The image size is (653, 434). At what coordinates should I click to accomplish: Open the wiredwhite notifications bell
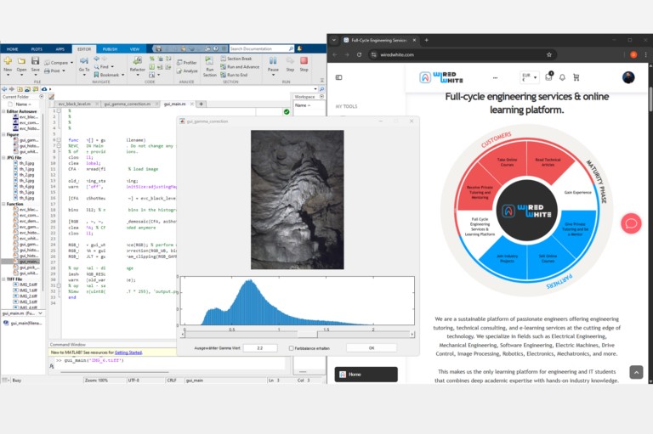click(562, 77)
